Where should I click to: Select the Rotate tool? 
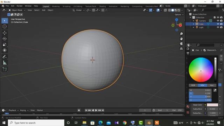click(x=5, y=39)
